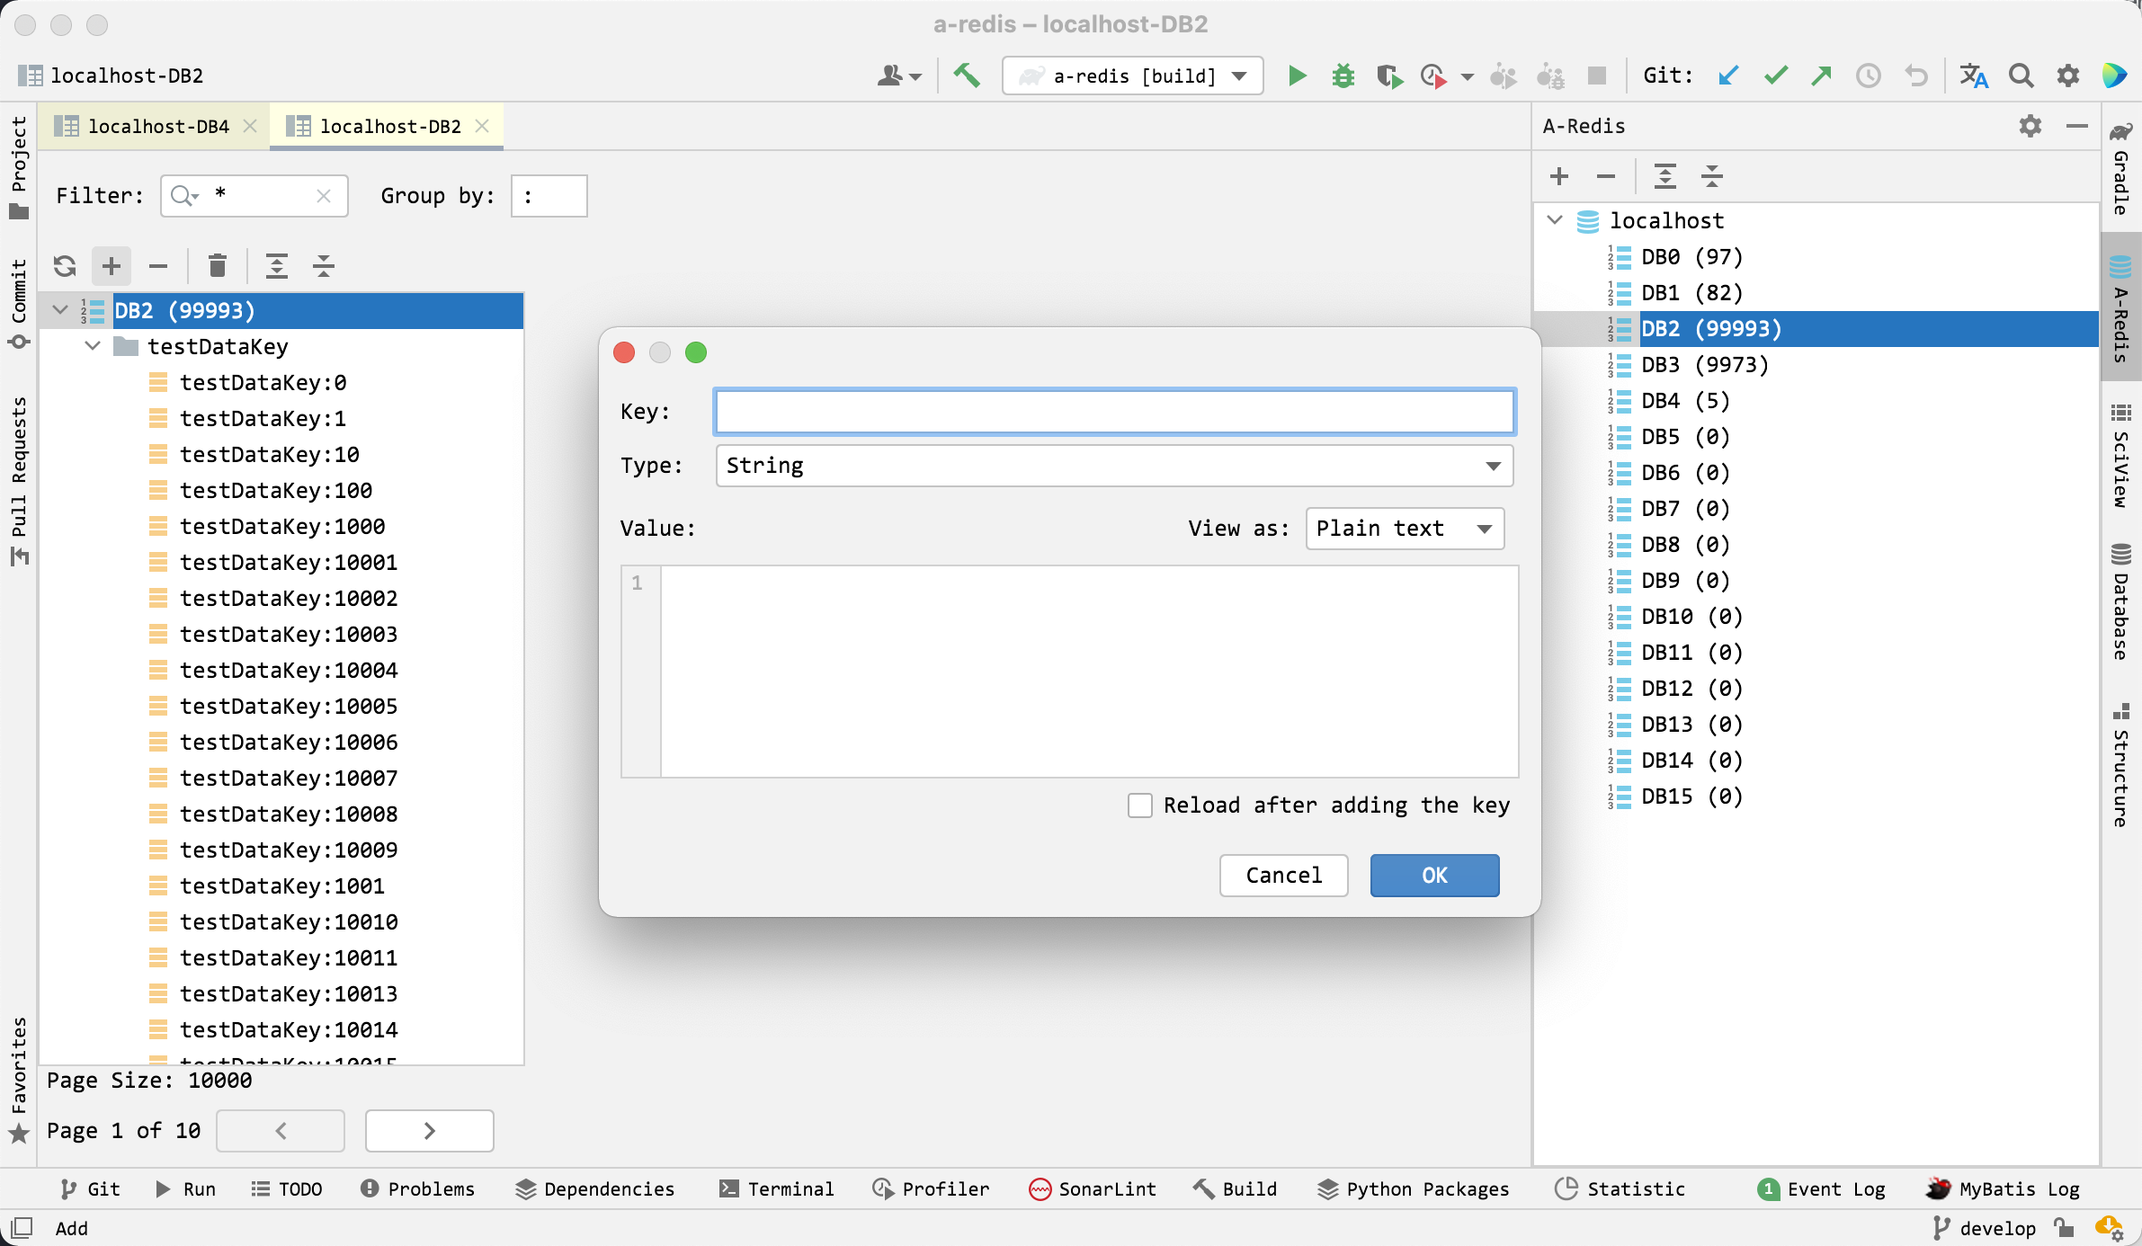The width and height of the screenshot is (2142, 1246).
Task: Expand all in A-Redis panel toolbar
Action: (1665, 176)
